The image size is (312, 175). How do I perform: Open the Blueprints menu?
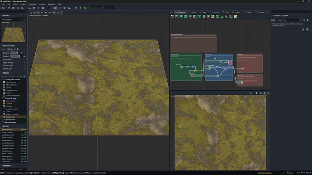(x=52, y=4)
